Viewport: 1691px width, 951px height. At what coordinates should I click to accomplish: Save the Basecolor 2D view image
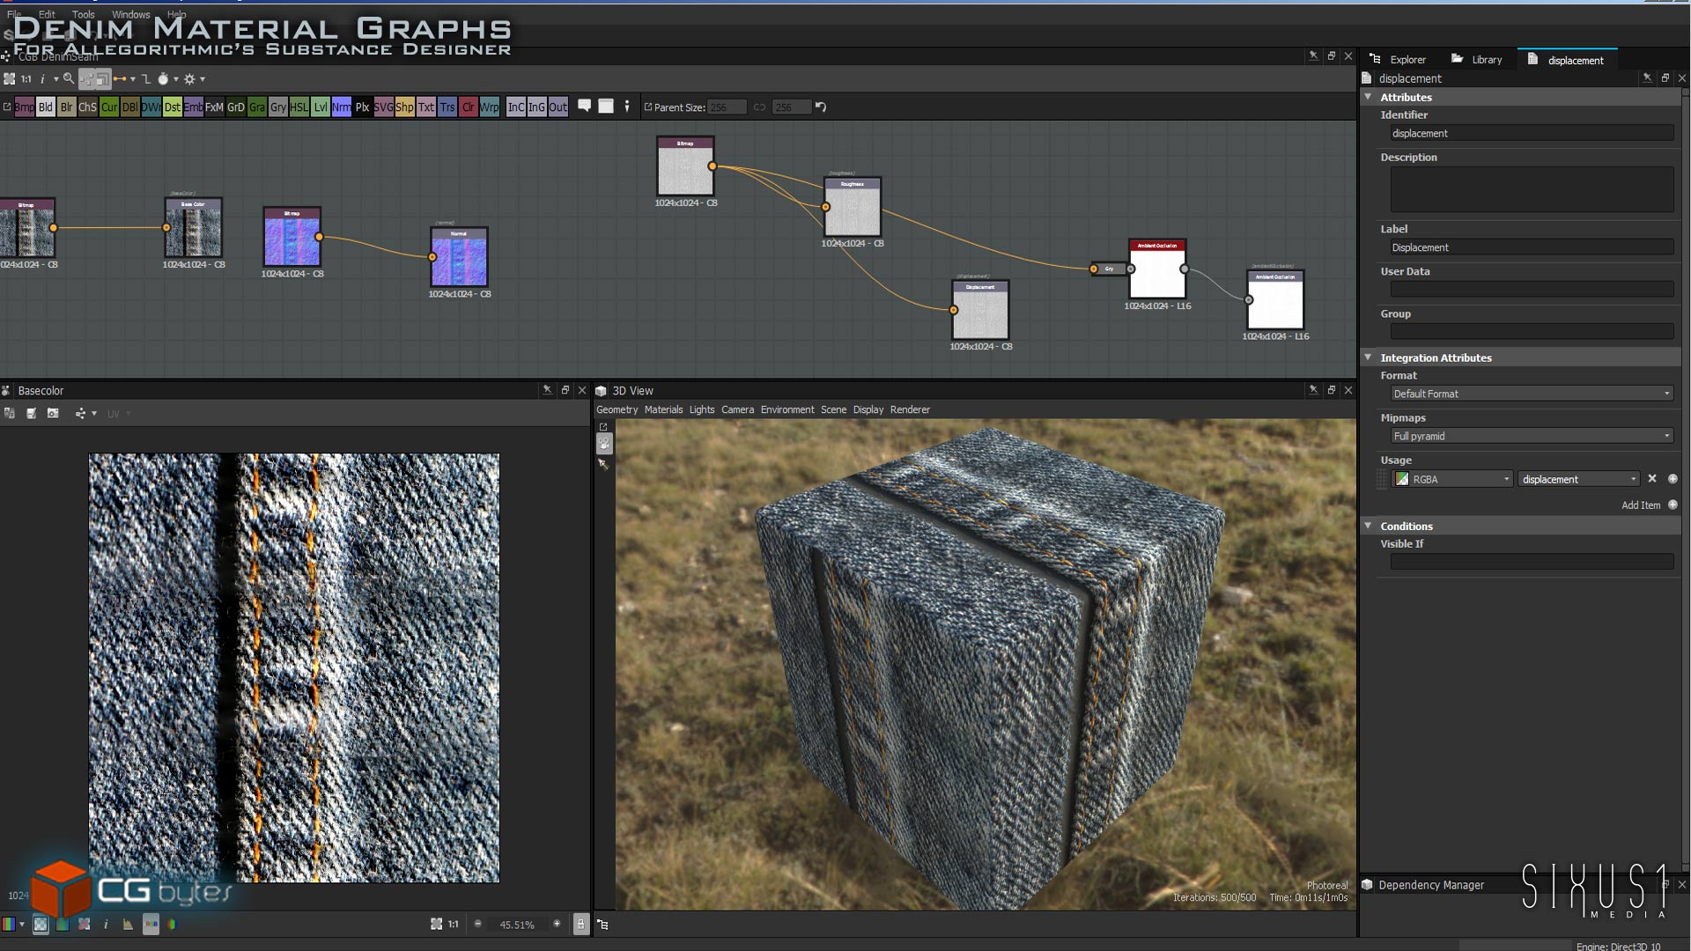tap(31, 414)
